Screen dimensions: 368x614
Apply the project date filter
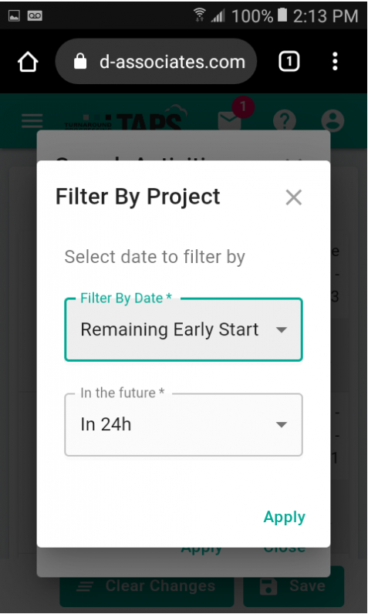[x=284, y=517]
